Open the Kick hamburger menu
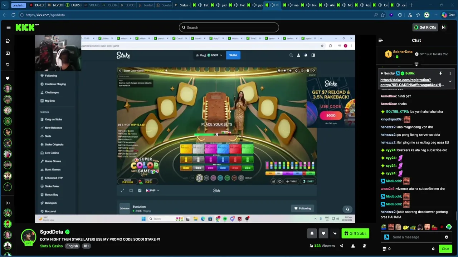Image resolution: width=458 pixels, height=257 pixels. (9, 27)
